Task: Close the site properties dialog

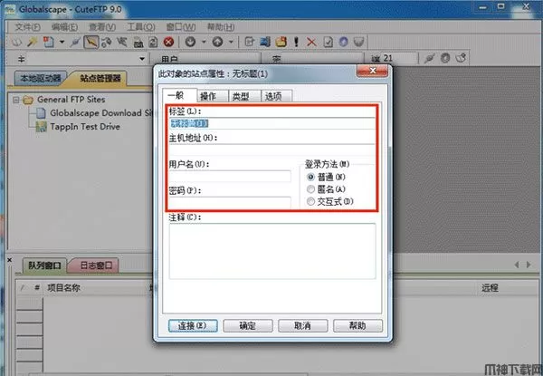Action: pos(373,71)
